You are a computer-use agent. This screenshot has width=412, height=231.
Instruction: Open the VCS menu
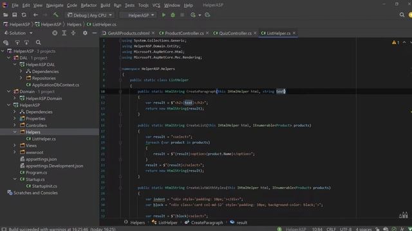click(x=156, y=5)
